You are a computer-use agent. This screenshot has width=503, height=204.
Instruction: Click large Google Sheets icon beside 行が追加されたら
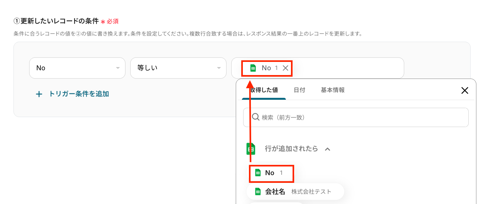click(251, 149)
